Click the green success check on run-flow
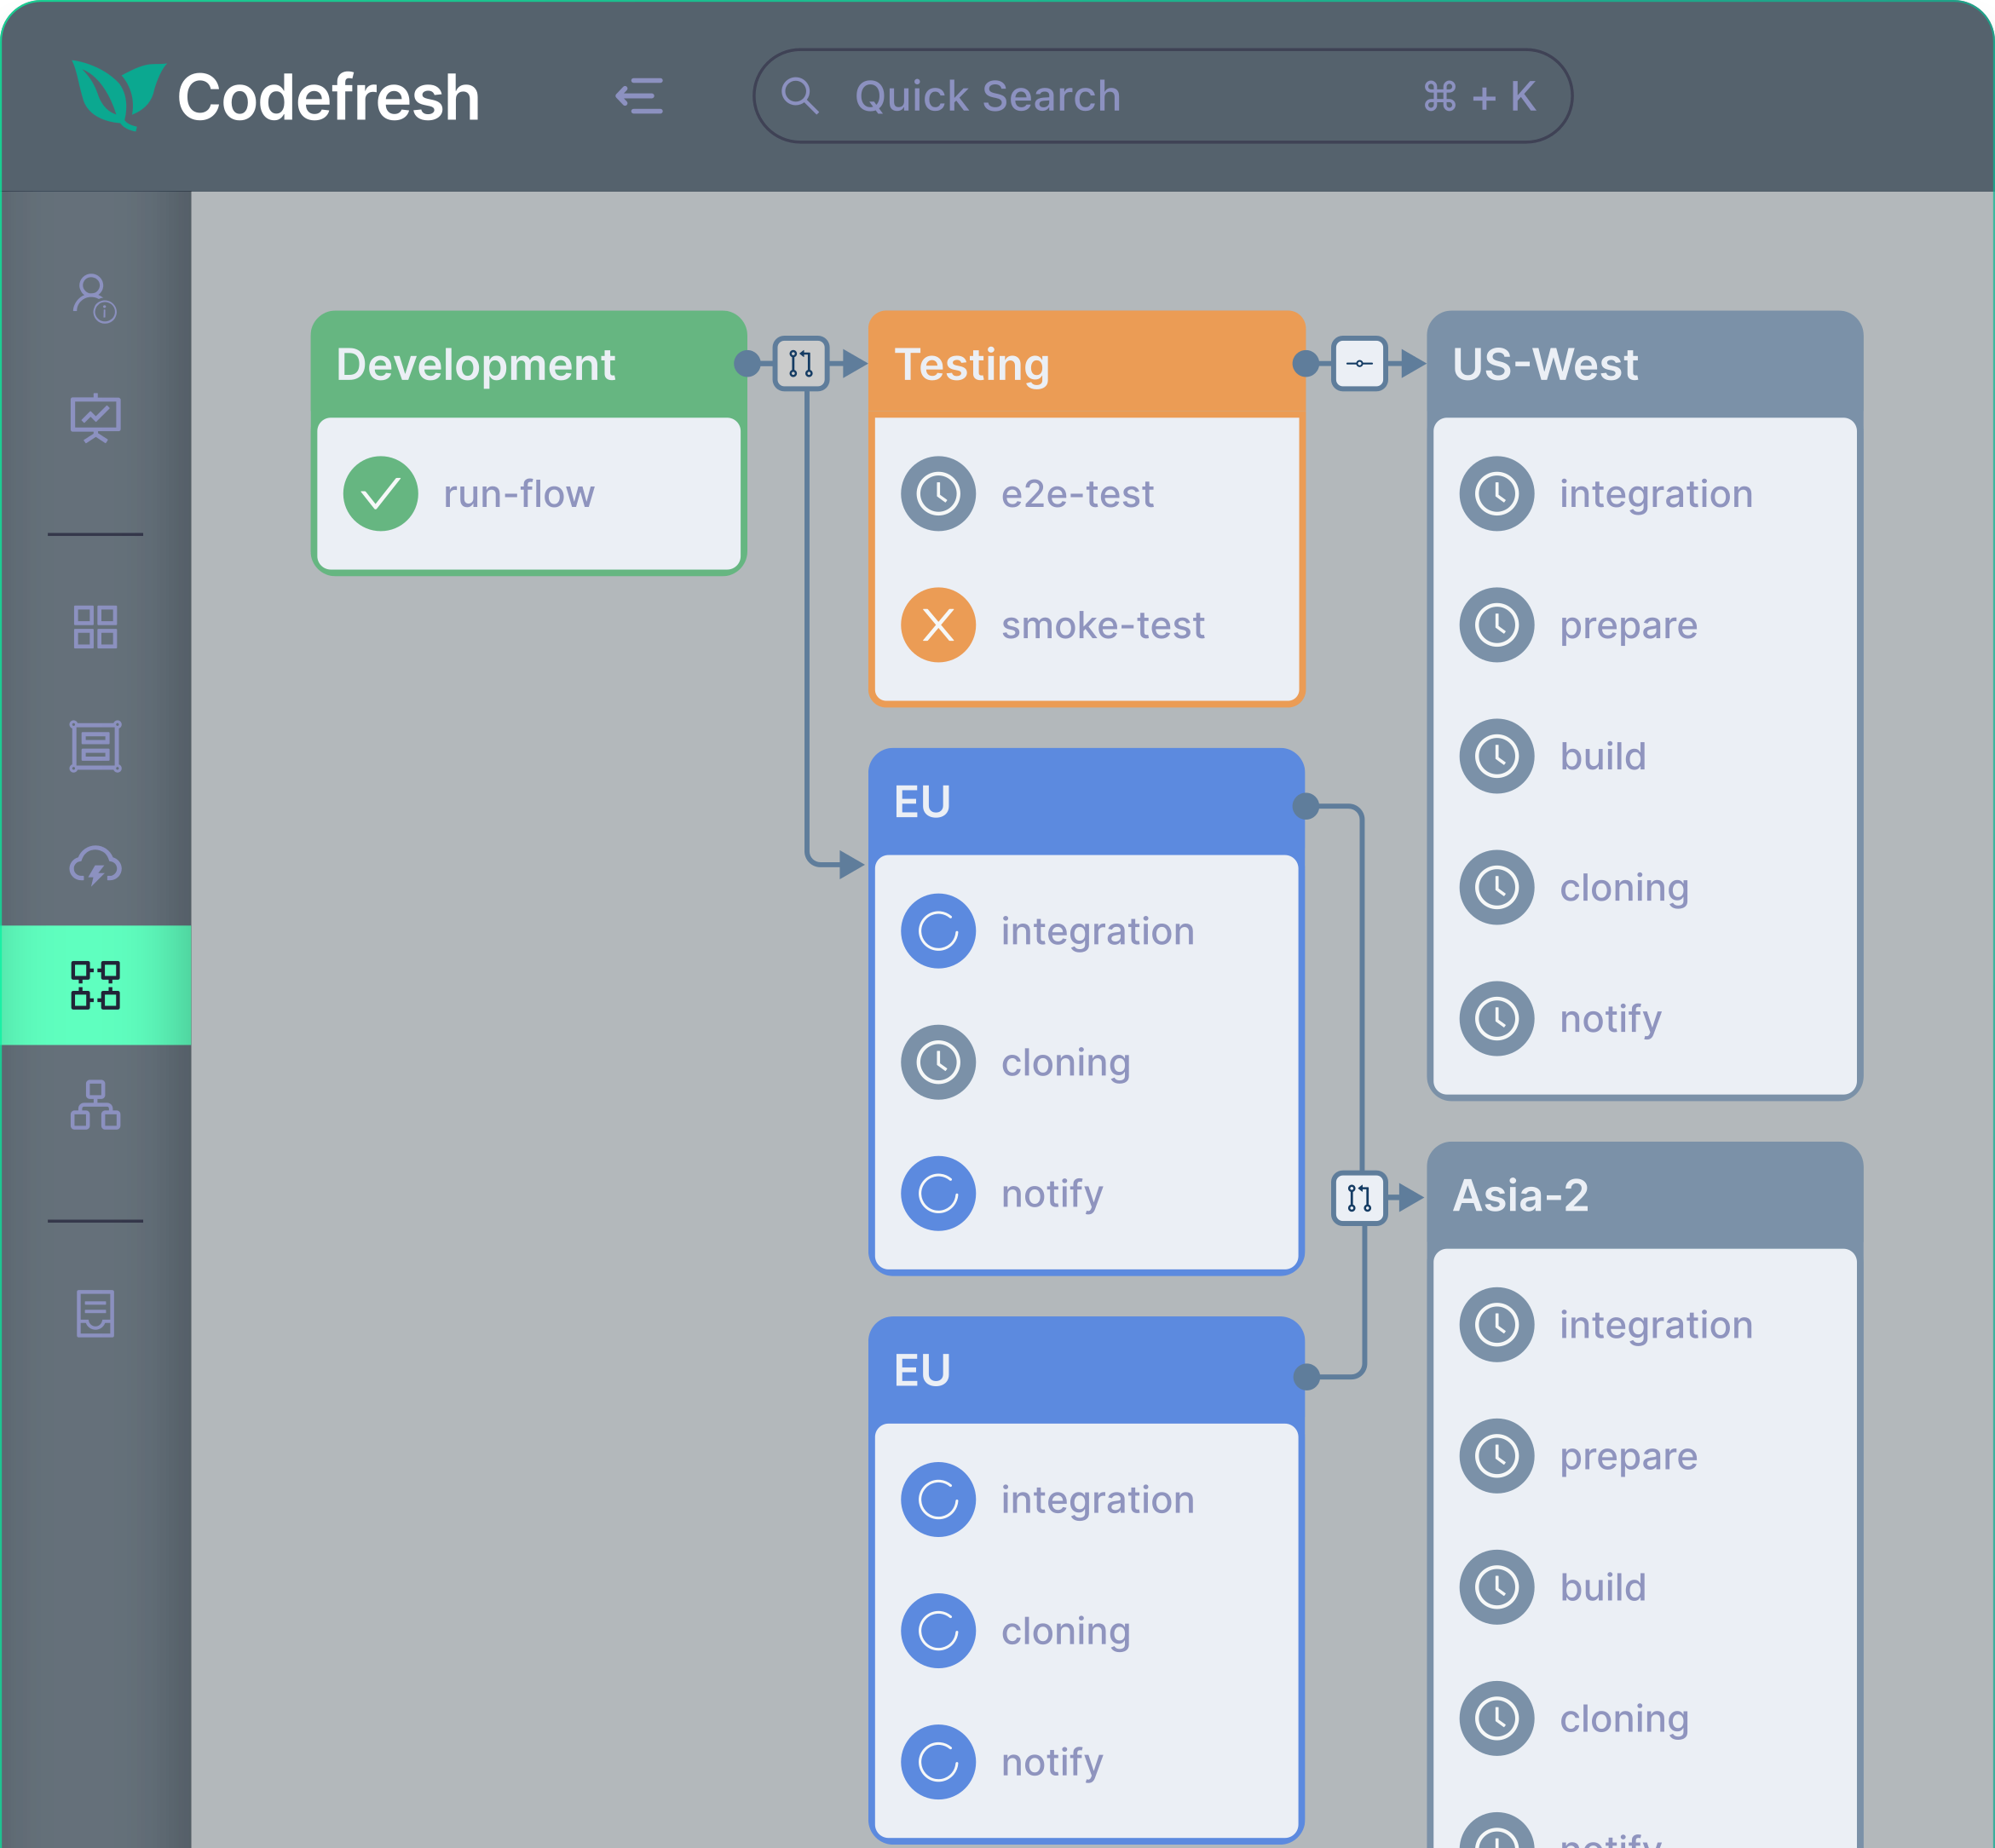The image size is (1995, 1848). pyautogui.click(x=380, y=494)
